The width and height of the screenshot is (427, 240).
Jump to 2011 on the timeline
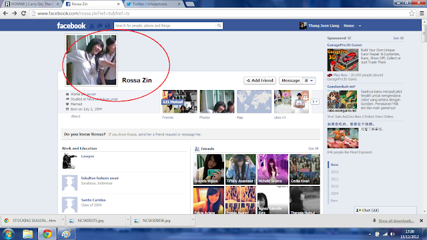pos(334,179)
